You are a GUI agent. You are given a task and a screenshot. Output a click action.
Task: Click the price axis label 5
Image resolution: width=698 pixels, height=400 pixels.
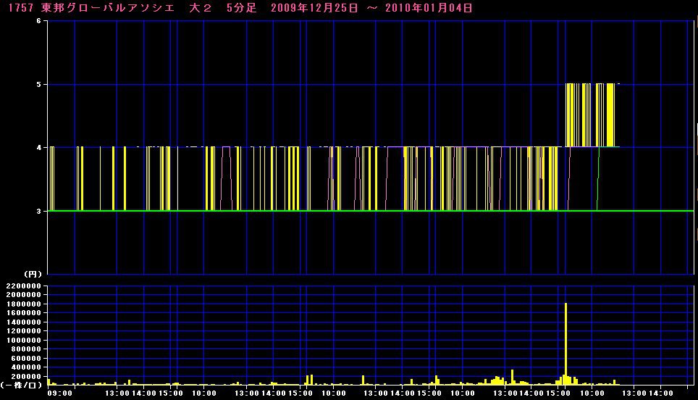click(38, 84)
